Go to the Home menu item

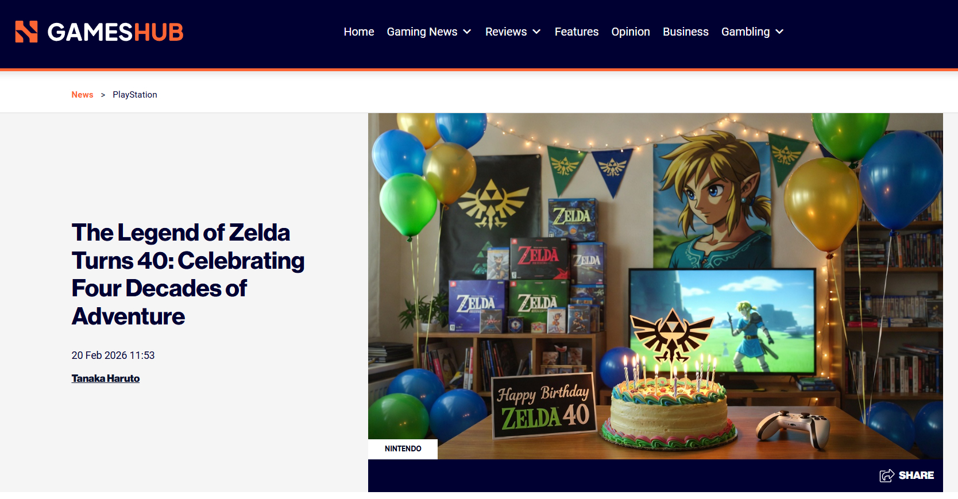point(359,32)
